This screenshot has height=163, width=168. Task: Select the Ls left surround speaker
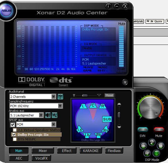[80, 129]
